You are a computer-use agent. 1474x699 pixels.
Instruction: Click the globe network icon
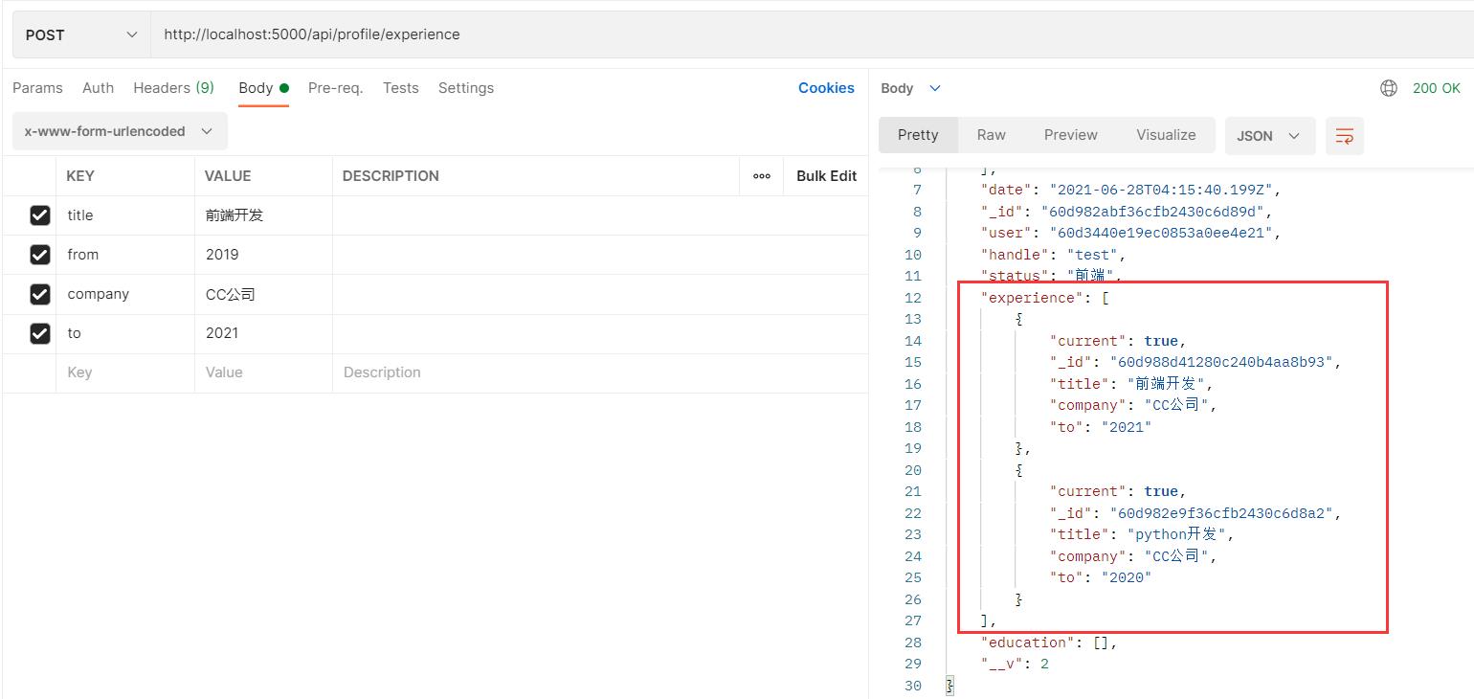[x=1389, y=88]
